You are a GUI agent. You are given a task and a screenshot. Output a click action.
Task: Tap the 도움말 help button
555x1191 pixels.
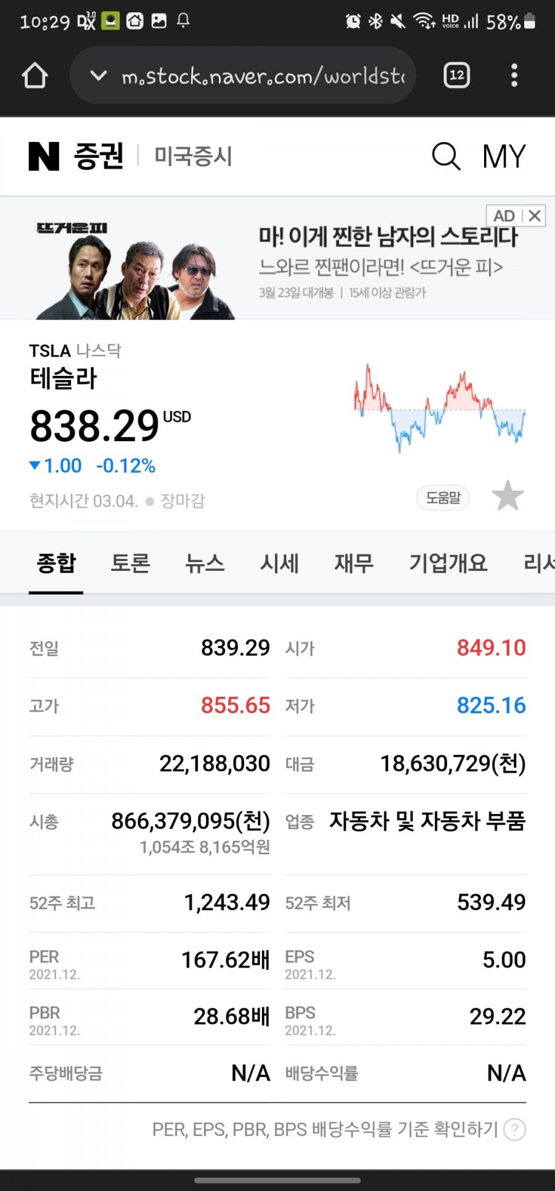(x=443, y=497)
